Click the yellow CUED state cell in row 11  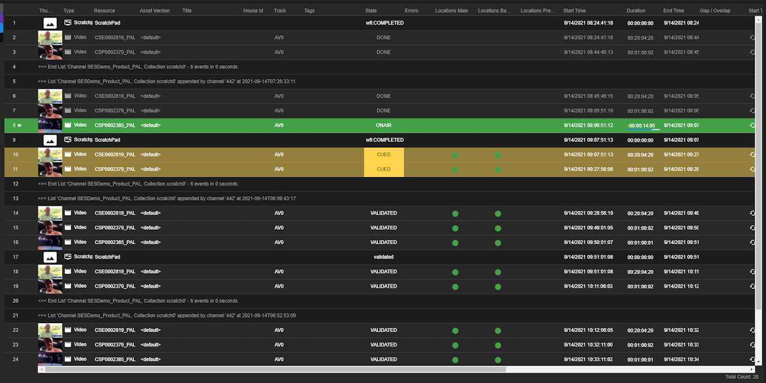[x=384, y=169]
